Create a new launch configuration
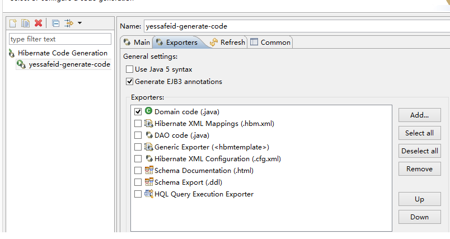Screen dimensions: 450x239 coord(13,24)
